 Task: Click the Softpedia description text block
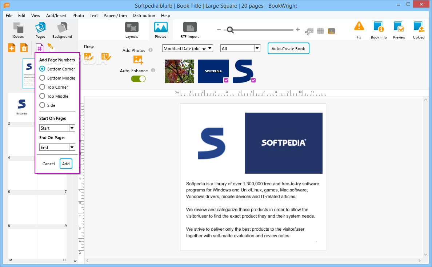pyautogui.click(x=252, y=210)
